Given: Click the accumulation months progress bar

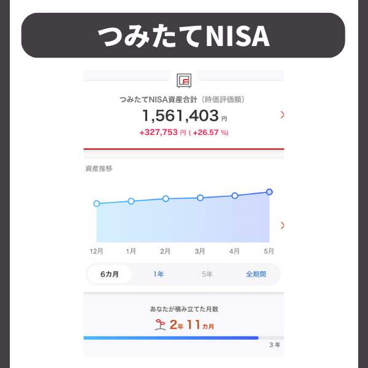Looking at the screenshot, I should (x=184, y=338).
